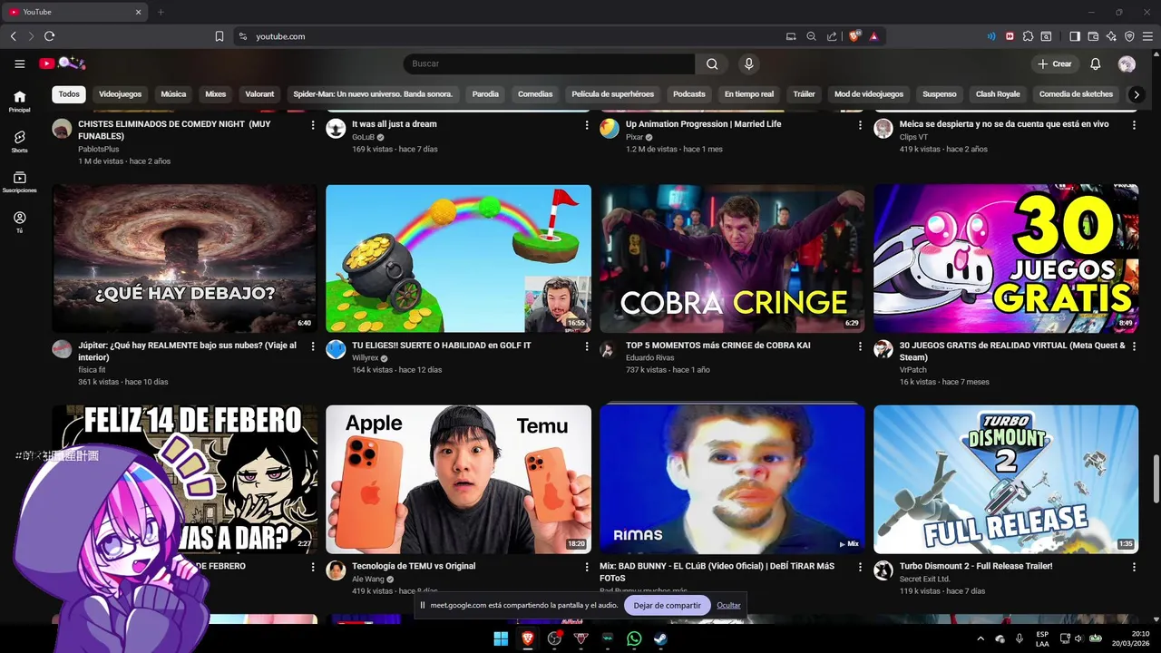Toggle the browser sidebar panel
The image size is (1161, 653).
click(x=1075, y=36)
